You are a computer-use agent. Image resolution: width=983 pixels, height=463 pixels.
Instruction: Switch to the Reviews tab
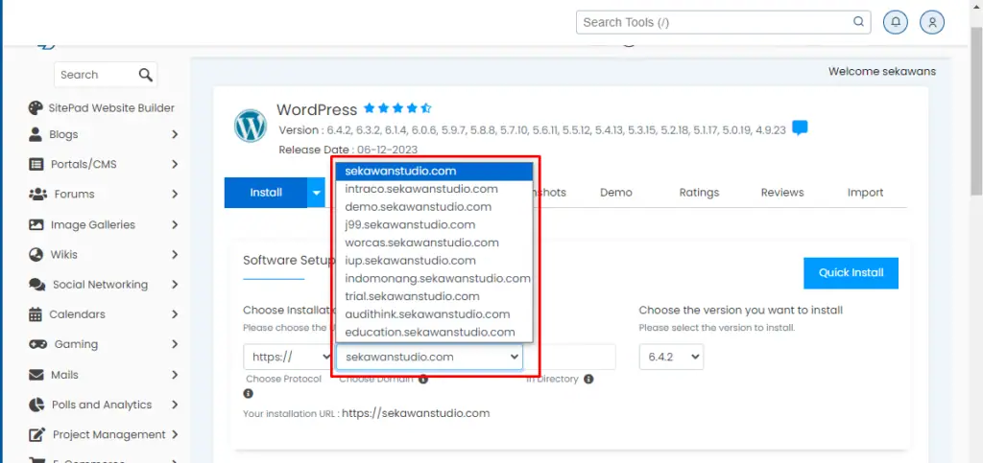pos(782,193)
